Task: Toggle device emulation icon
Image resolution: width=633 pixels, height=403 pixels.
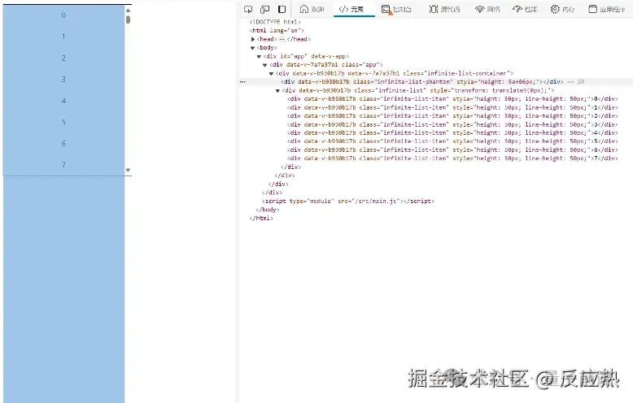Action: pyautogui.click(x=264, y=9)
